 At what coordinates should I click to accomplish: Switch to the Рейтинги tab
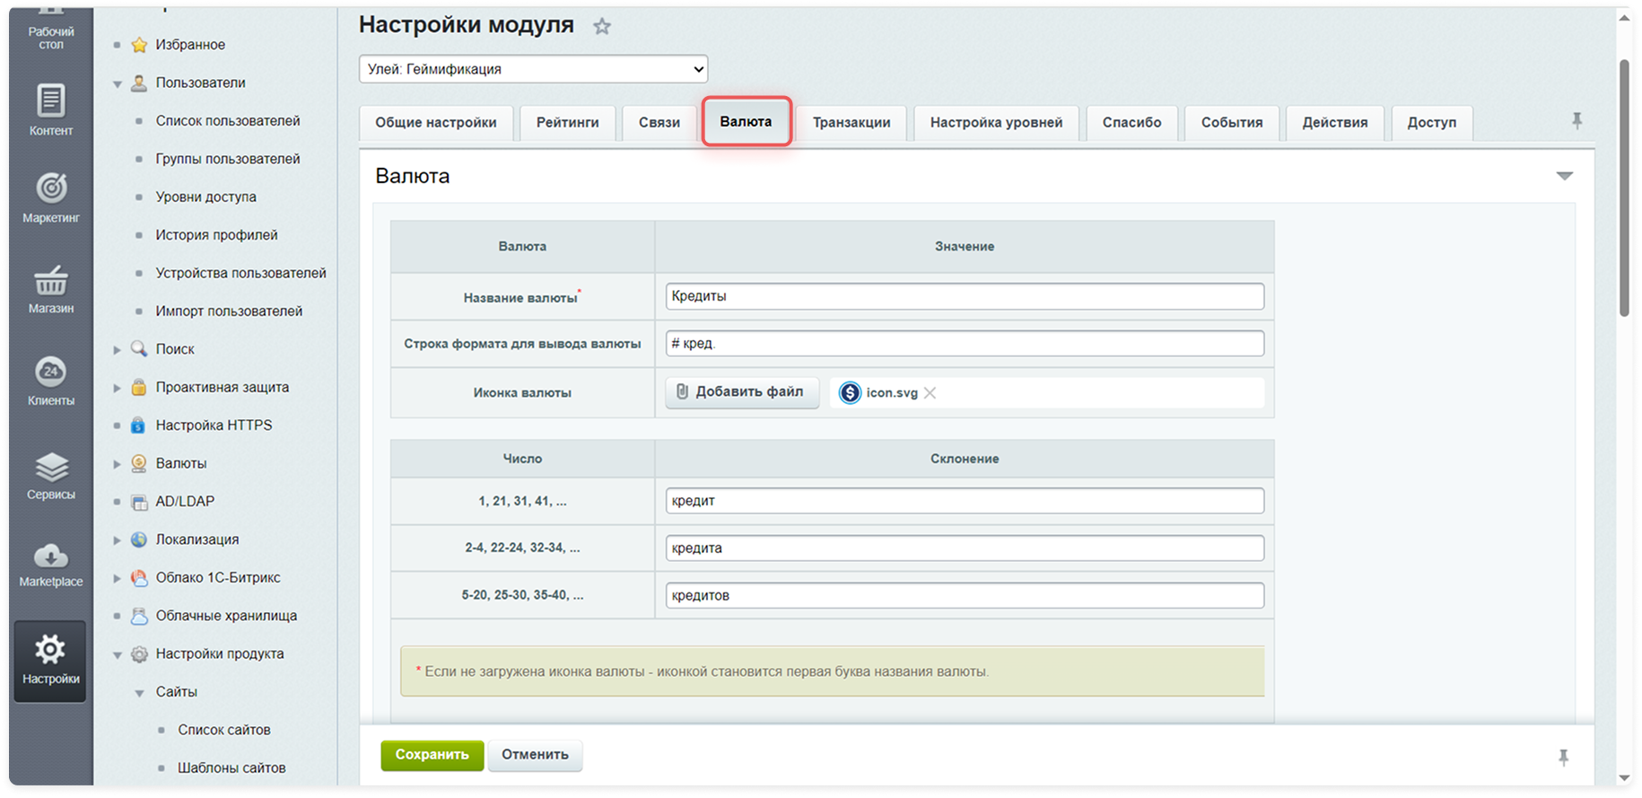[x=567, y=123]
